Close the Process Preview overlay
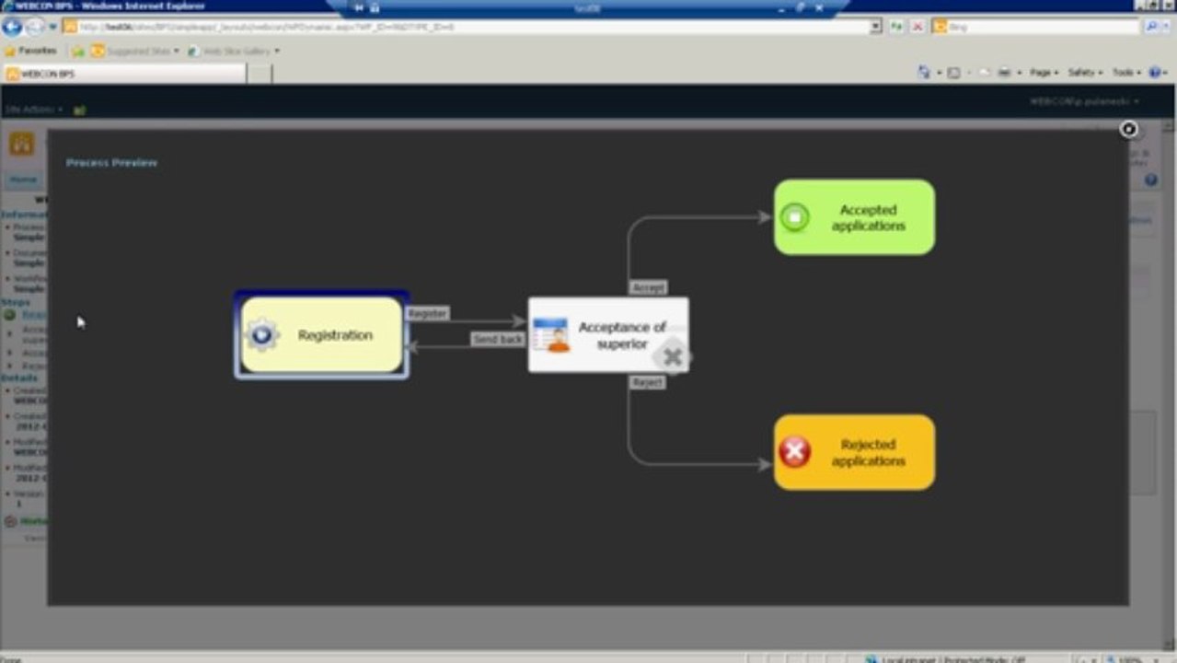 (x=1128, y=129)
